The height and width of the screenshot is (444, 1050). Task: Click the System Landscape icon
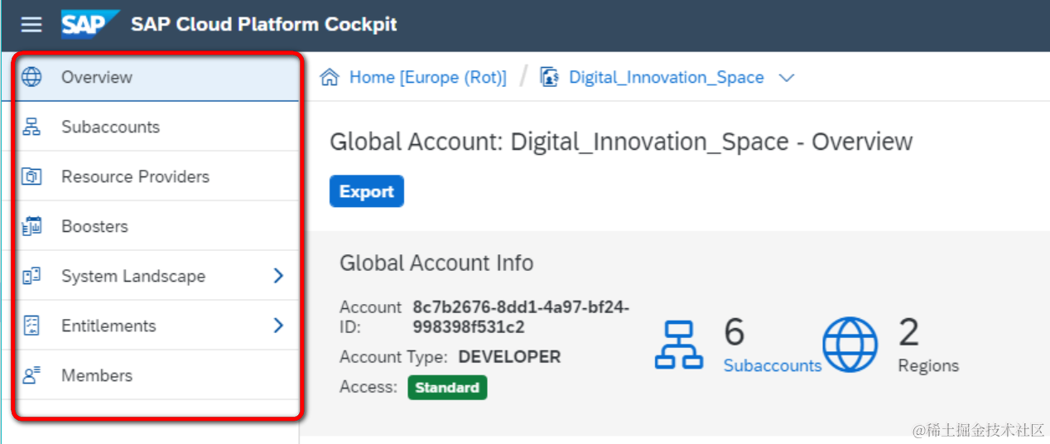pyautogui.click(x=31, y=276)
